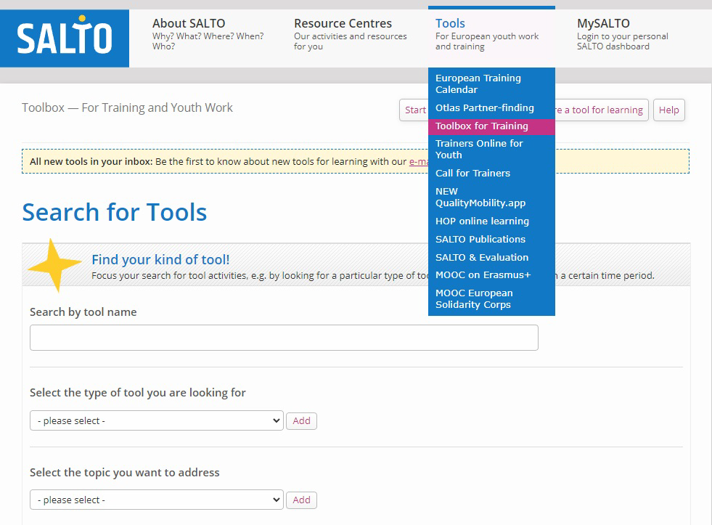This screenshot has width=712, height=525.
Task: Click the SALTO logo
Action: 65,38
